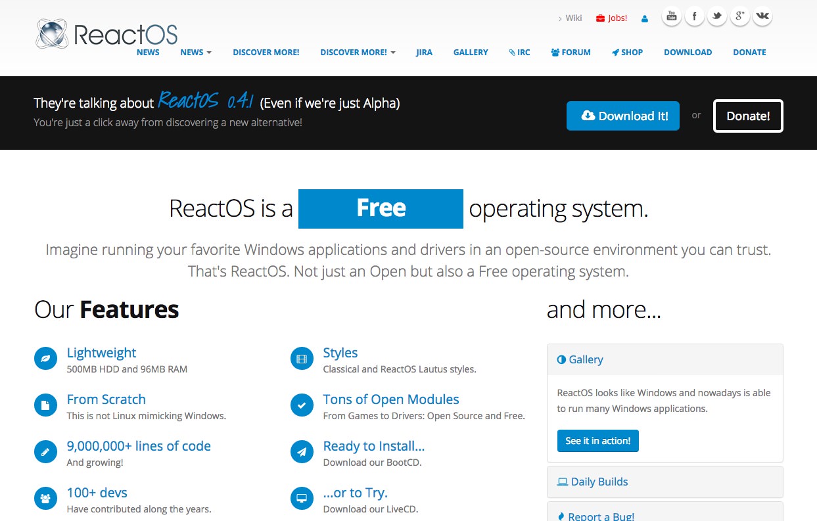
Task: Open 9,000,000+ lines of code link
Action: click(139, 446)
